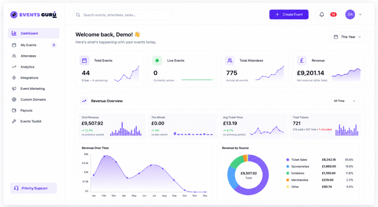Click the purple Ticket Sales legend dot
This screenshot has height=207, width=378.
click(x=288, y=159)
